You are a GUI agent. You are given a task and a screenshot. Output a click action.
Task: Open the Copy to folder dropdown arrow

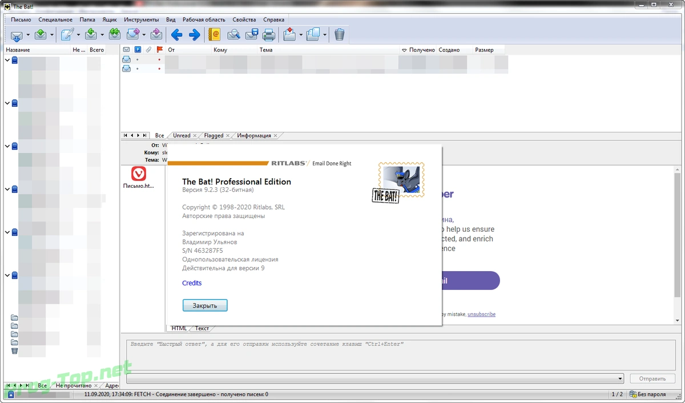point(324,35)
